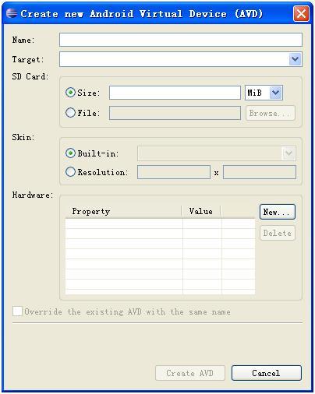Click the Value column header
The width and height of the screenshot is (315, 394).
click(201, 211)
